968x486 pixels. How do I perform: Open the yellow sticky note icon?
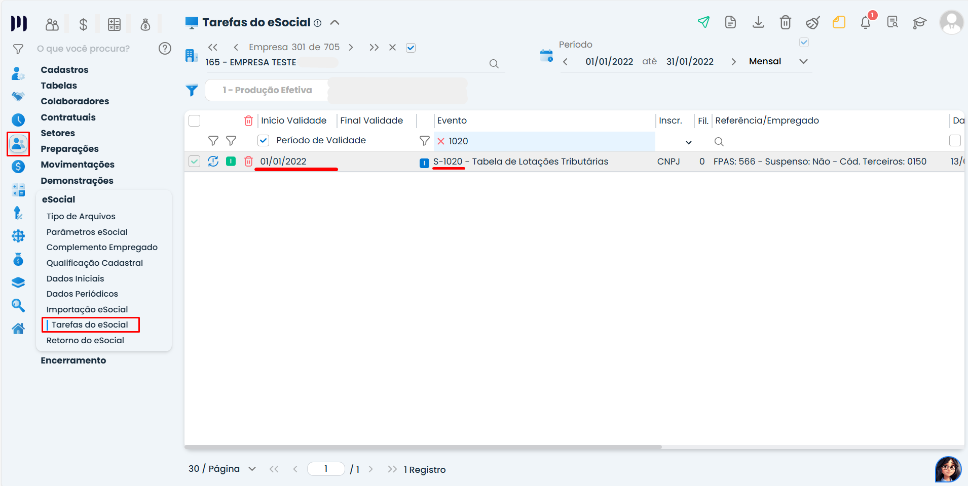[839, 22]
